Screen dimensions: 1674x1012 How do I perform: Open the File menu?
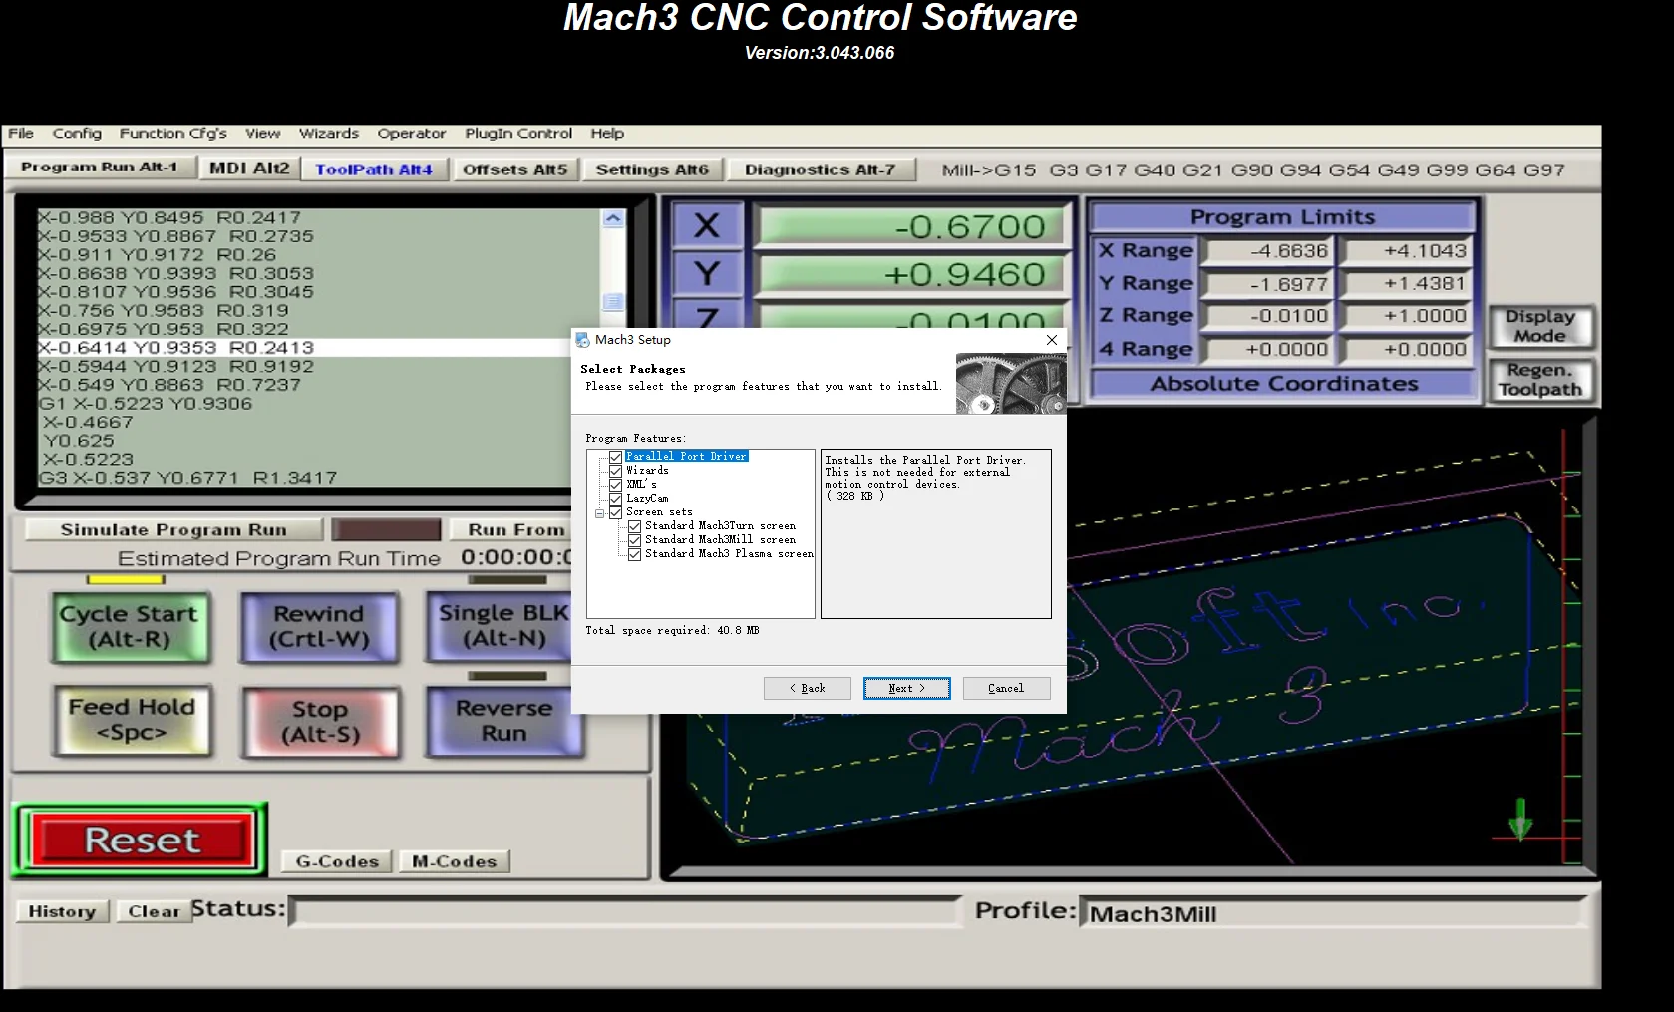coord(21,133)
